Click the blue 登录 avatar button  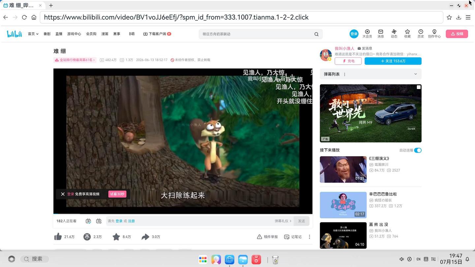pos(354,34)
